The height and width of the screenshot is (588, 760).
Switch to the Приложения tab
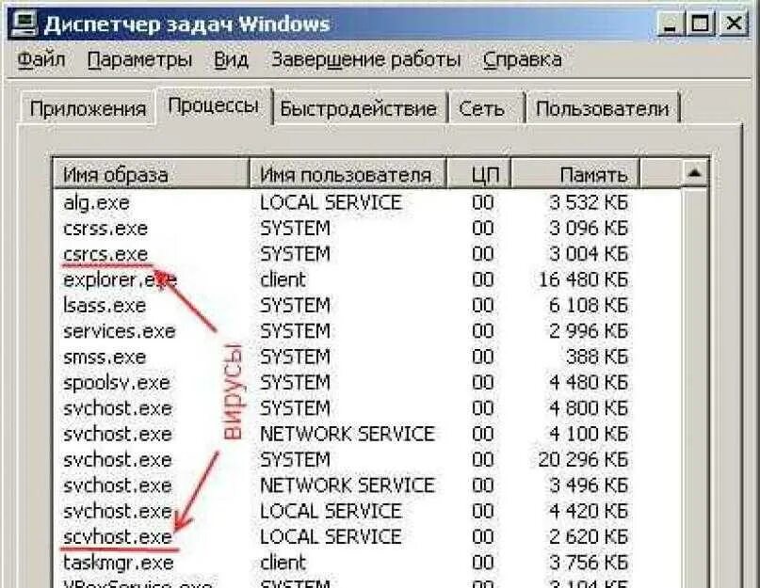88,108
